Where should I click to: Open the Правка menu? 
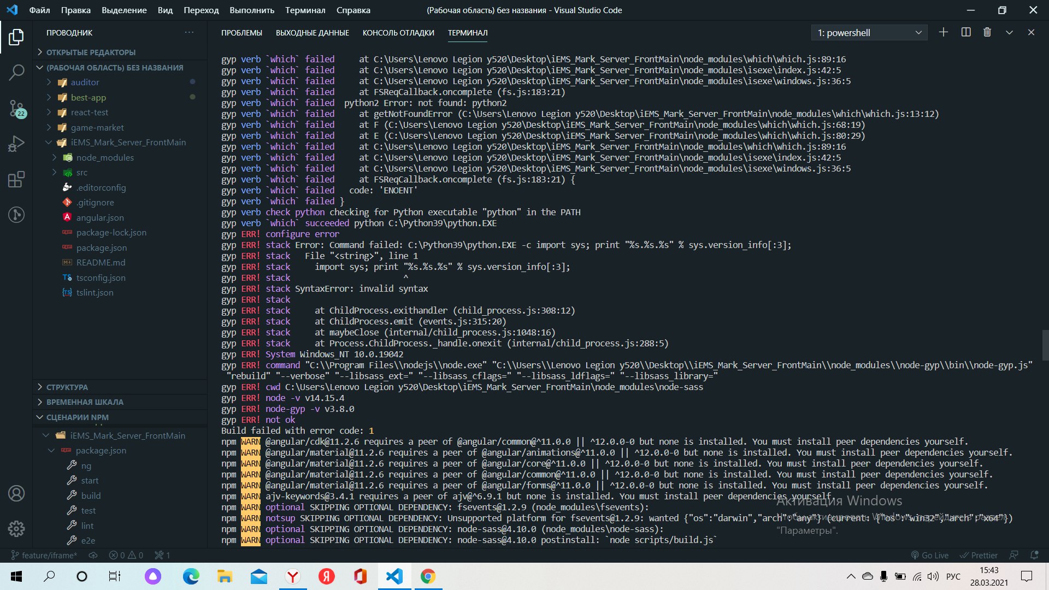(76, 10)
